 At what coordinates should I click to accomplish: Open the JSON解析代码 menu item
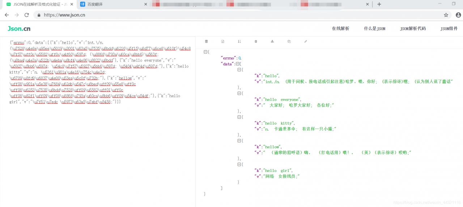pyautogui.click(x=413, y=29)
